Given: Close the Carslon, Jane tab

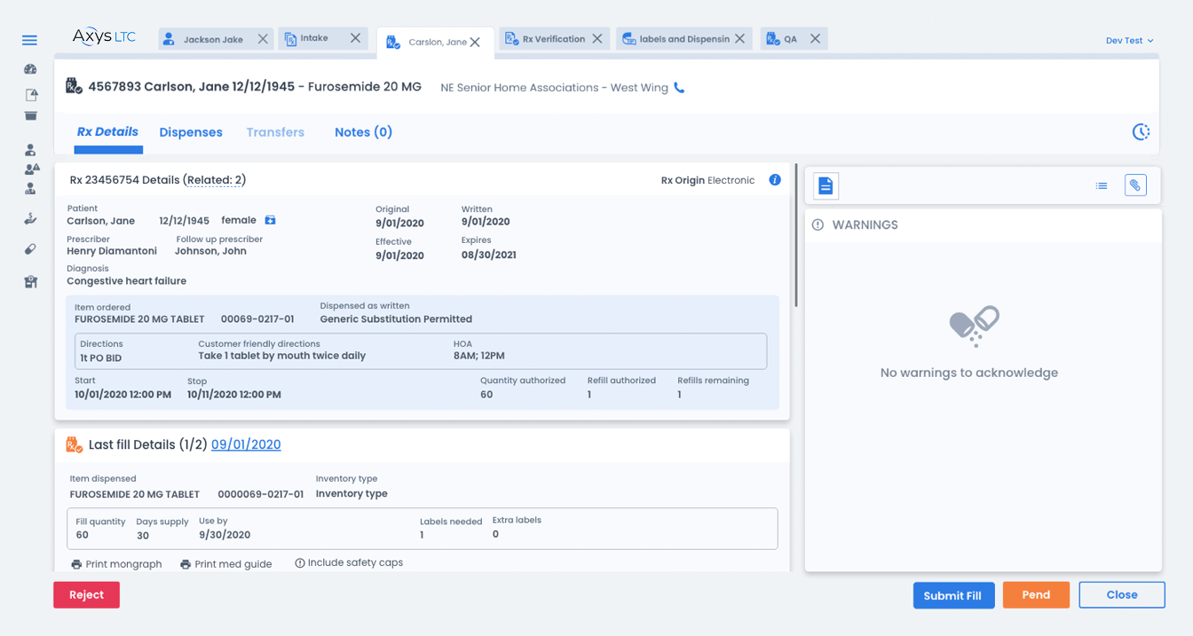Looking at the screenshot, I should coord(475,43).
